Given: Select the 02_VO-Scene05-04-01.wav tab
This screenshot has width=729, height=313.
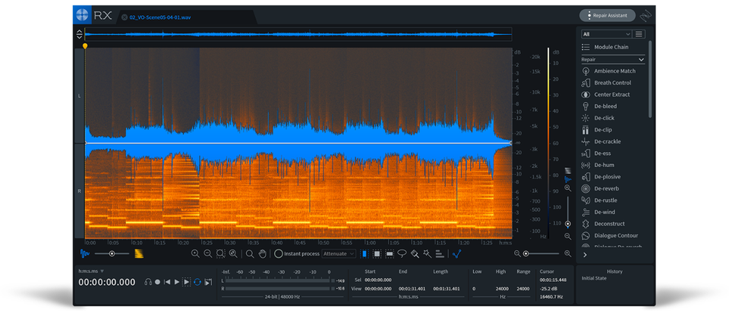Looking at the screenshot, I should [x=159, y=17].
